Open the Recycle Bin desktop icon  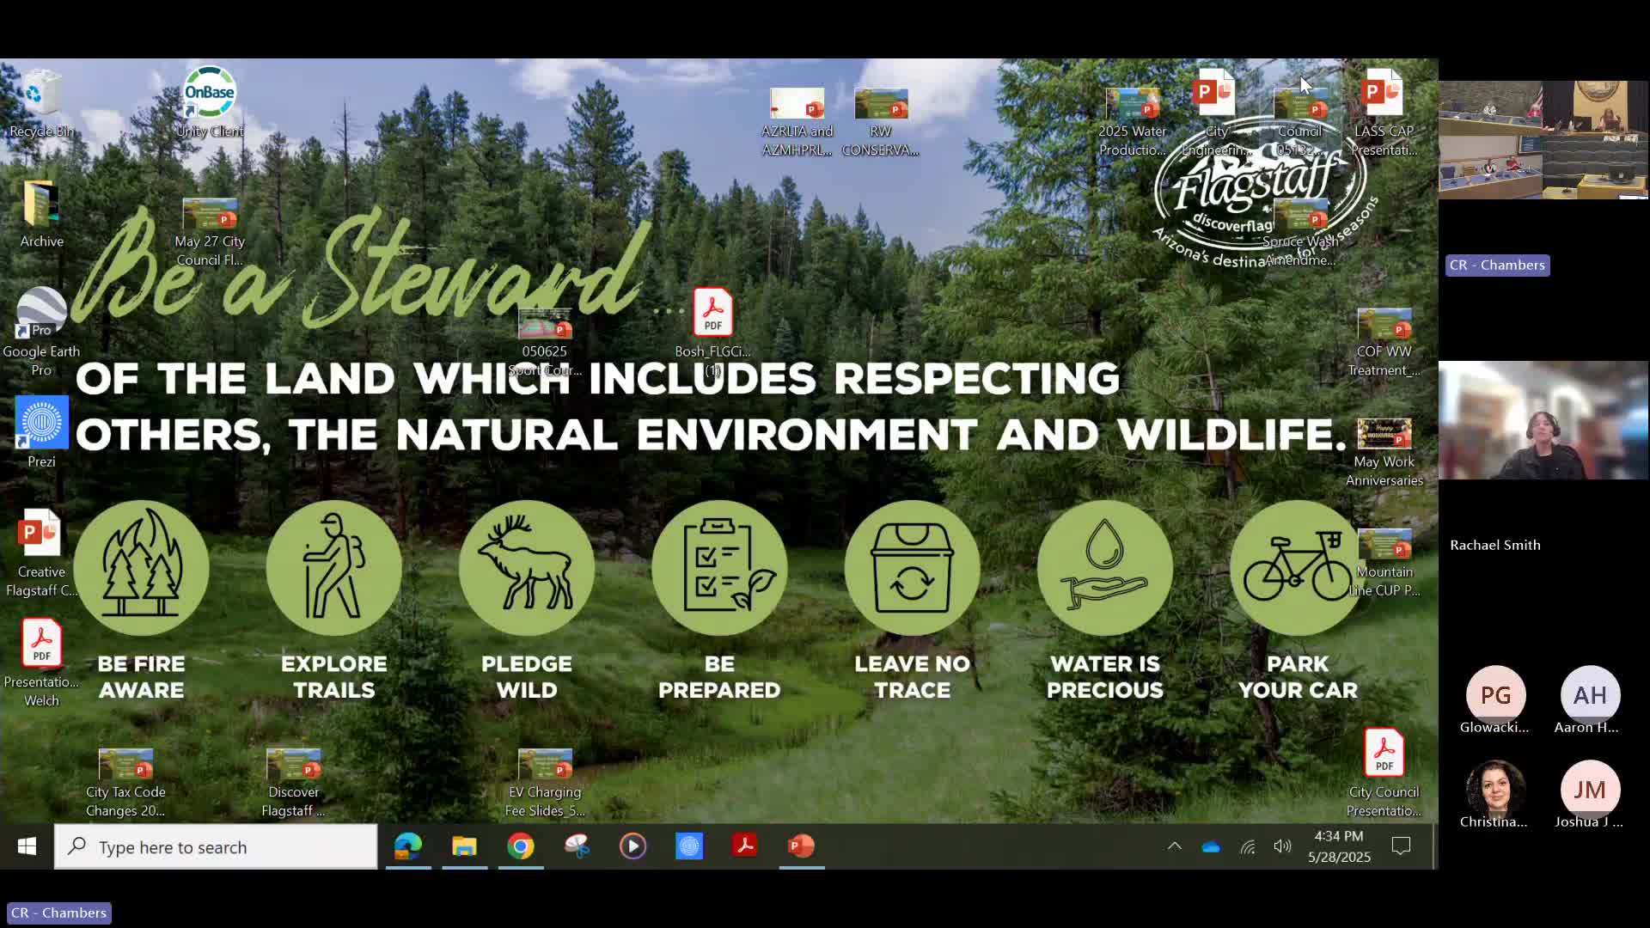pos(40,103)
